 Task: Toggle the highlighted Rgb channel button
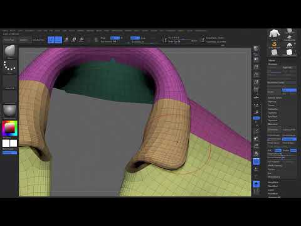[x=115, y=38]
